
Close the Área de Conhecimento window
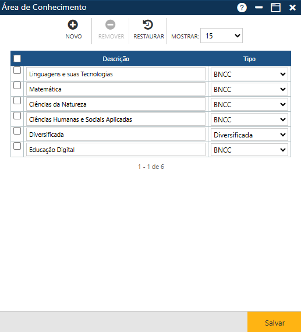tap(292, 8)
